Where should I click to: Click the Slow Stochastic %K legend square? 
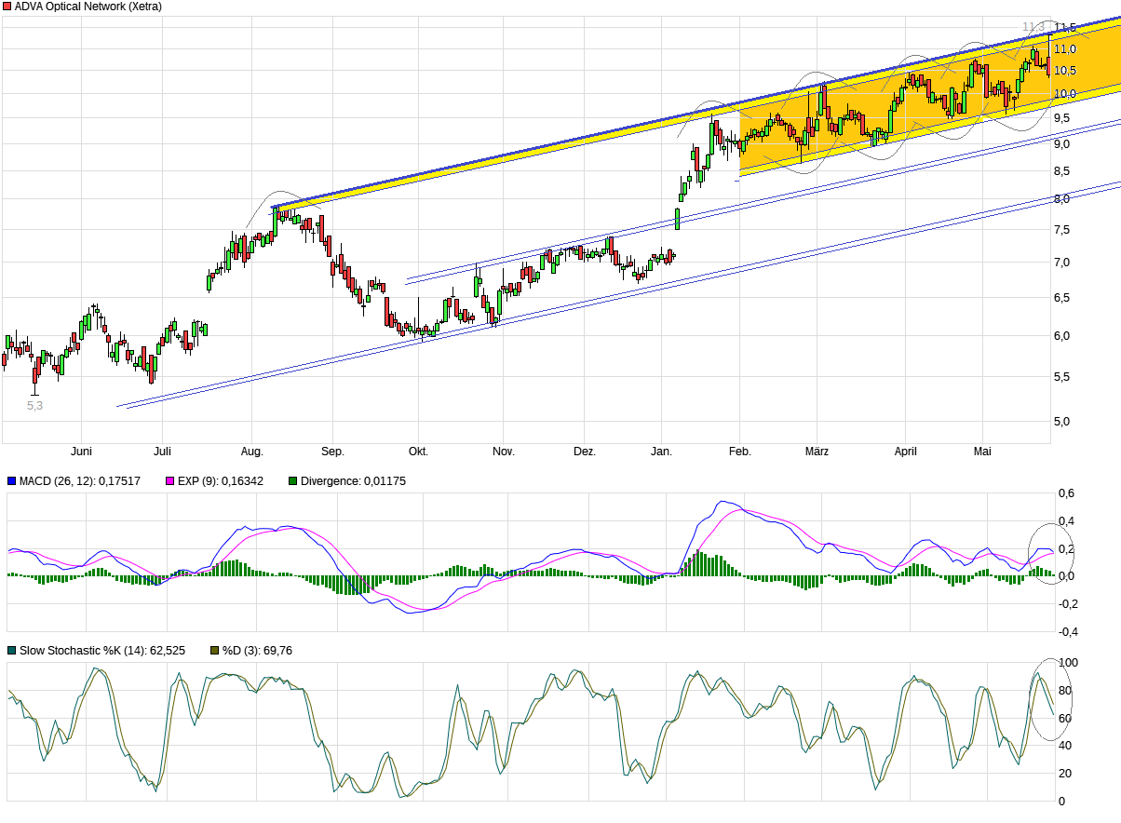coord(12,651)
